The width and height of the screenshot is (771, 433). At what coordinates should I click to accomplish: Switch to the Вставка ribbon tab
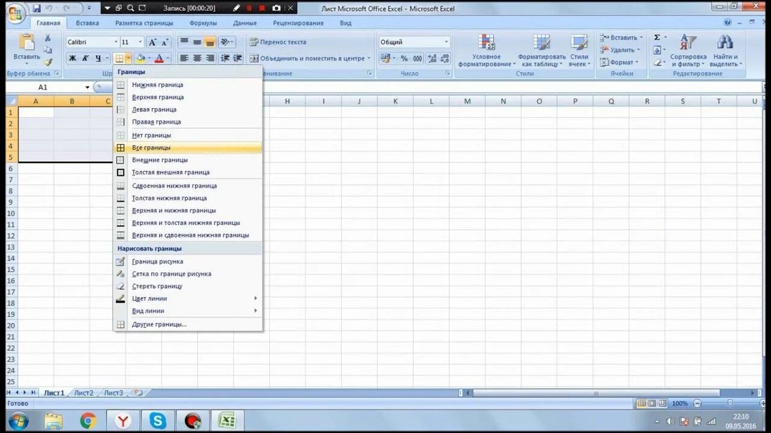pyautogui.click(x=87, y=23)
